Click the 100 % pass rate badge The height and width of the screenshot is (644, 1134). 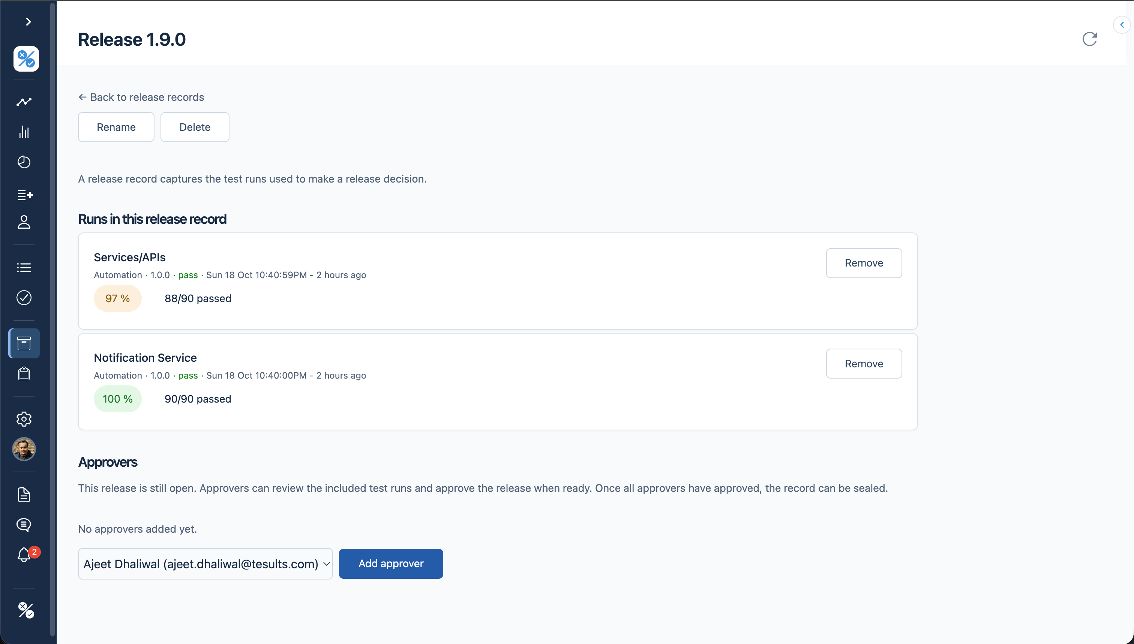click(118, 399)
